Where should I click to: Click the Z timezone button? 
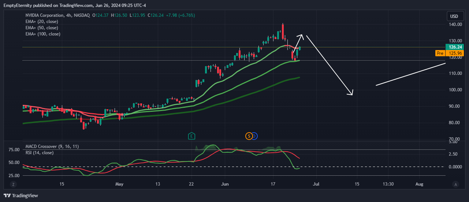tap(13, 184)
